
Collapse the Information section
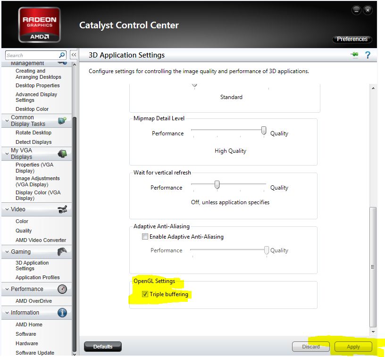(x=7, y=313)
